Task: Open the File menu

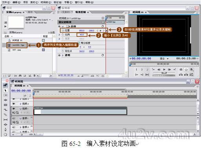Action: (x=6, y=2)
